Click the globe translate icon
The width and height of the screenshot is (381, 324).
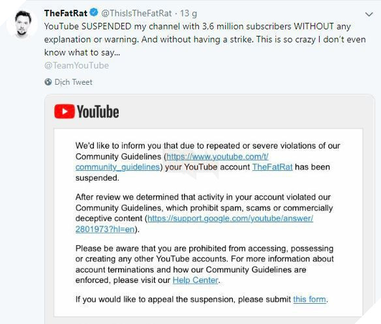pyautogui.click(x=48, y=82)
